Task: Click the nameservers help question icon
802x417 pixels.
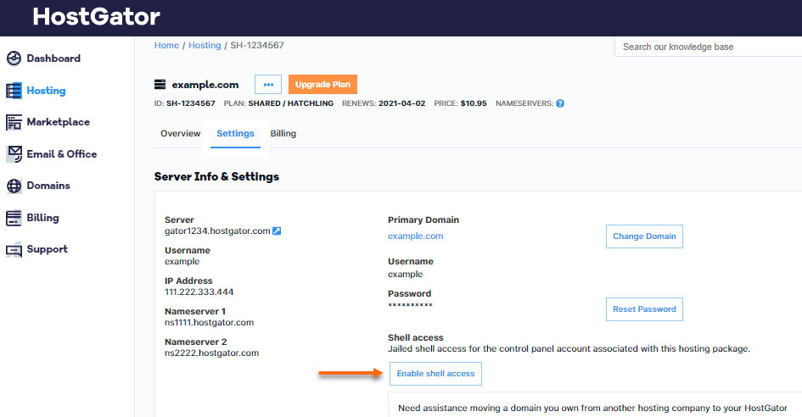Action: tap(560, 103)
